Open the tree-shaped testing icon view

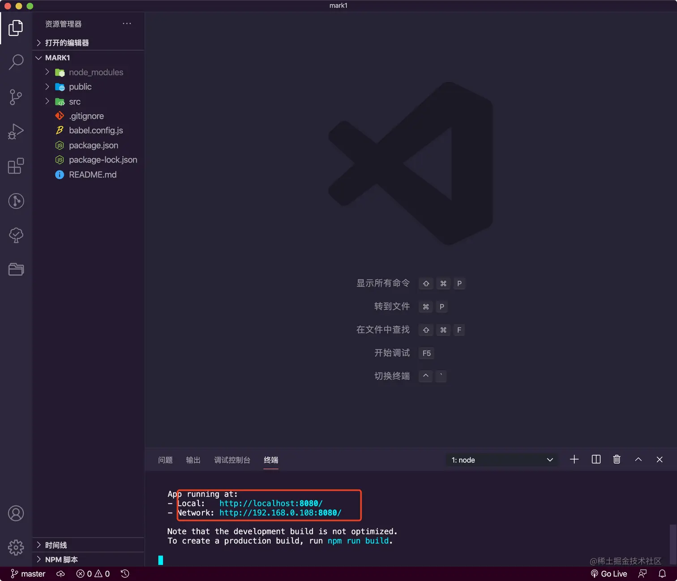point(16,235)
